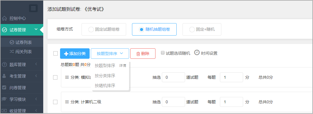Expand the 学习模块 sidebar chevron
The image size is (313, 114).
tap(36, 99)
